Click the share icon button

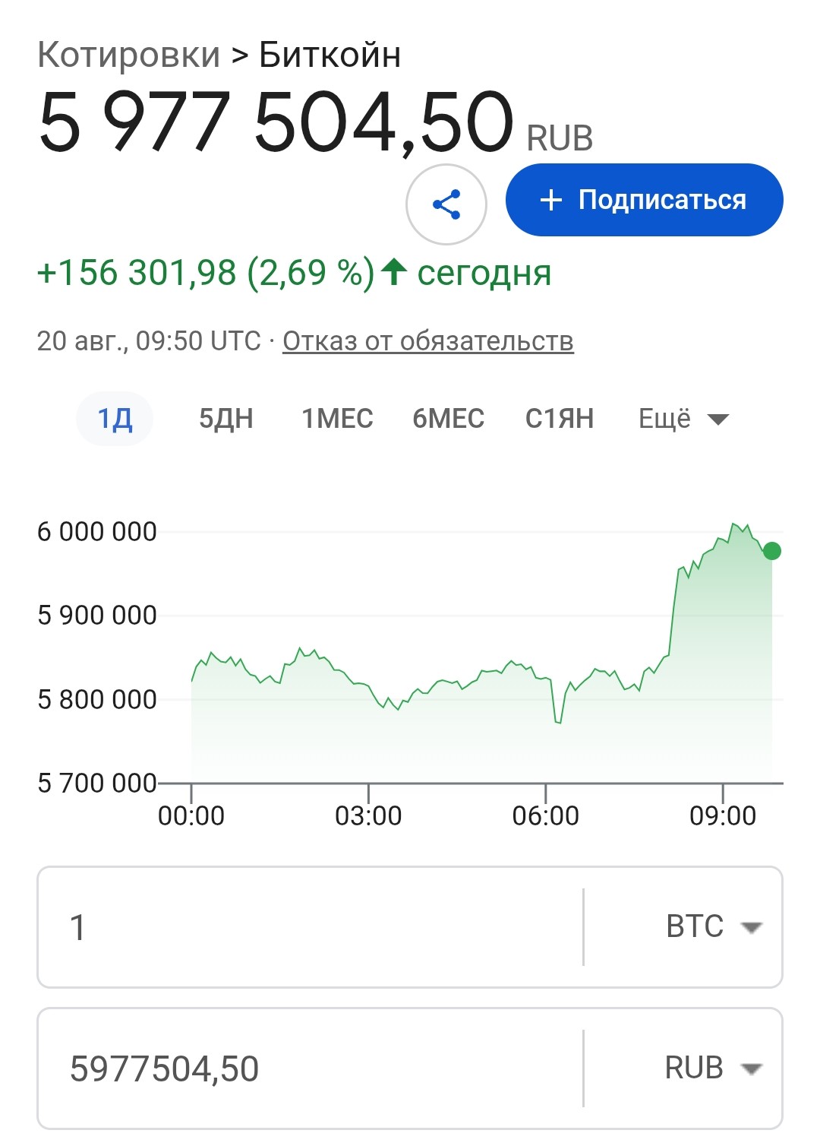[x=446, y=204]
